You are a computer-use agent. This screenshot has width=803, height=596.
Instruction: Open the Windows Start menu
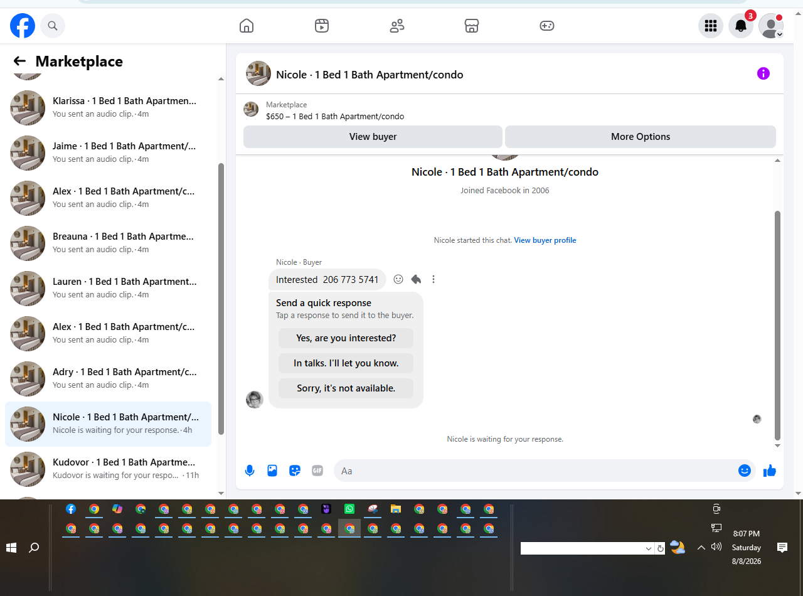pos(11,548)
